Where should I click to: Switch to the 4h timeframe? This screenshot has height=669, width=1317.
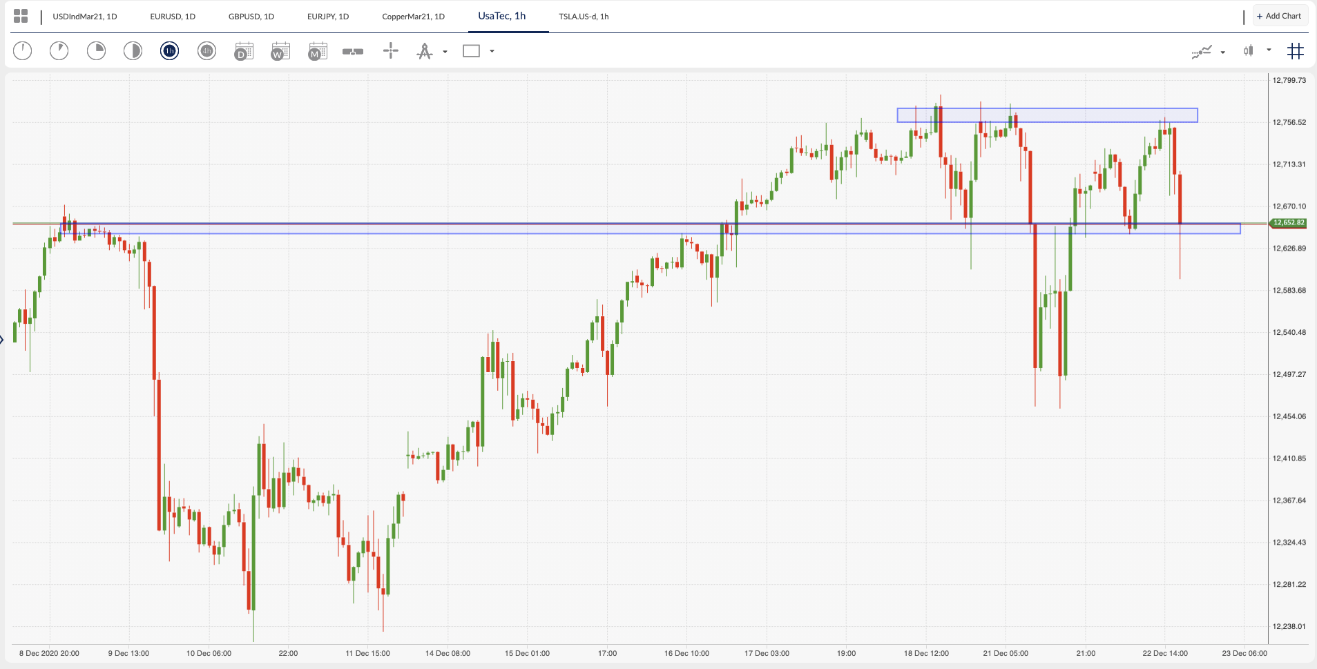(206, 50)
